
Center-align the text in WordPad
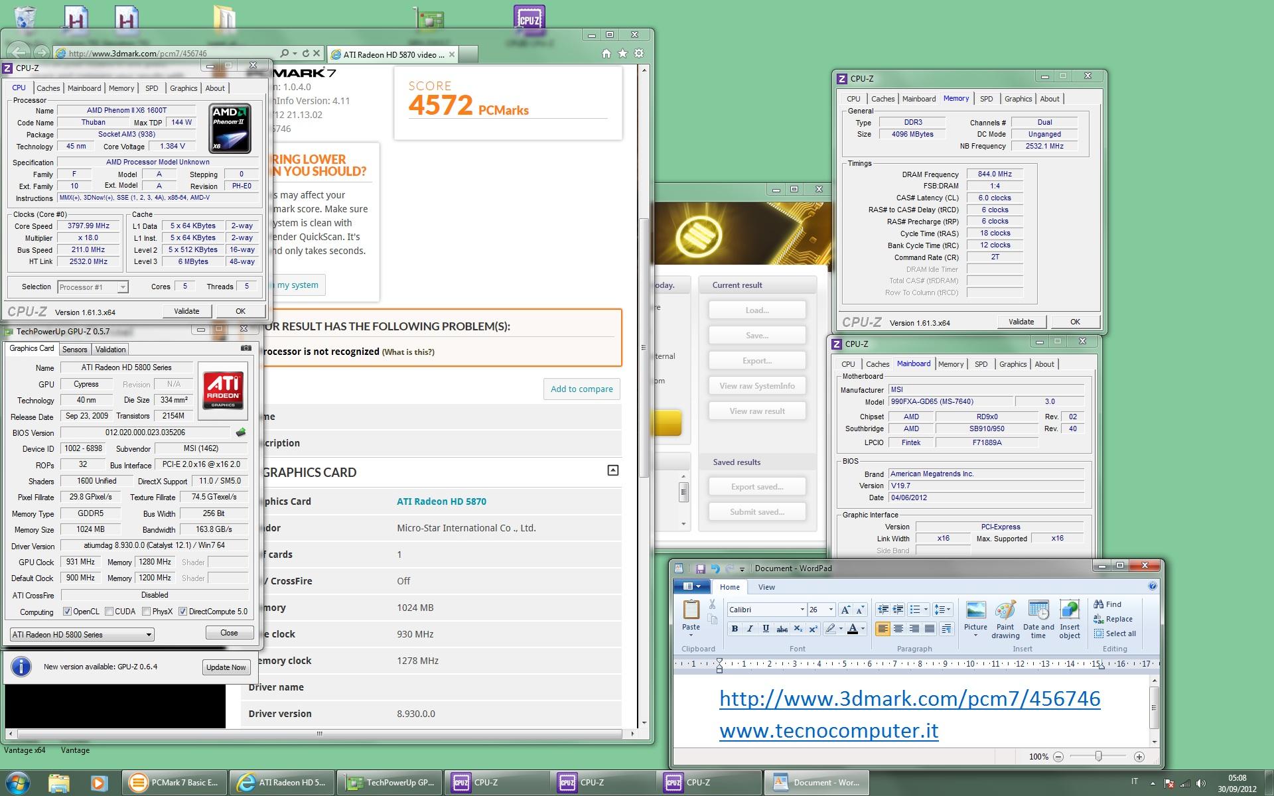click(898, 629)
